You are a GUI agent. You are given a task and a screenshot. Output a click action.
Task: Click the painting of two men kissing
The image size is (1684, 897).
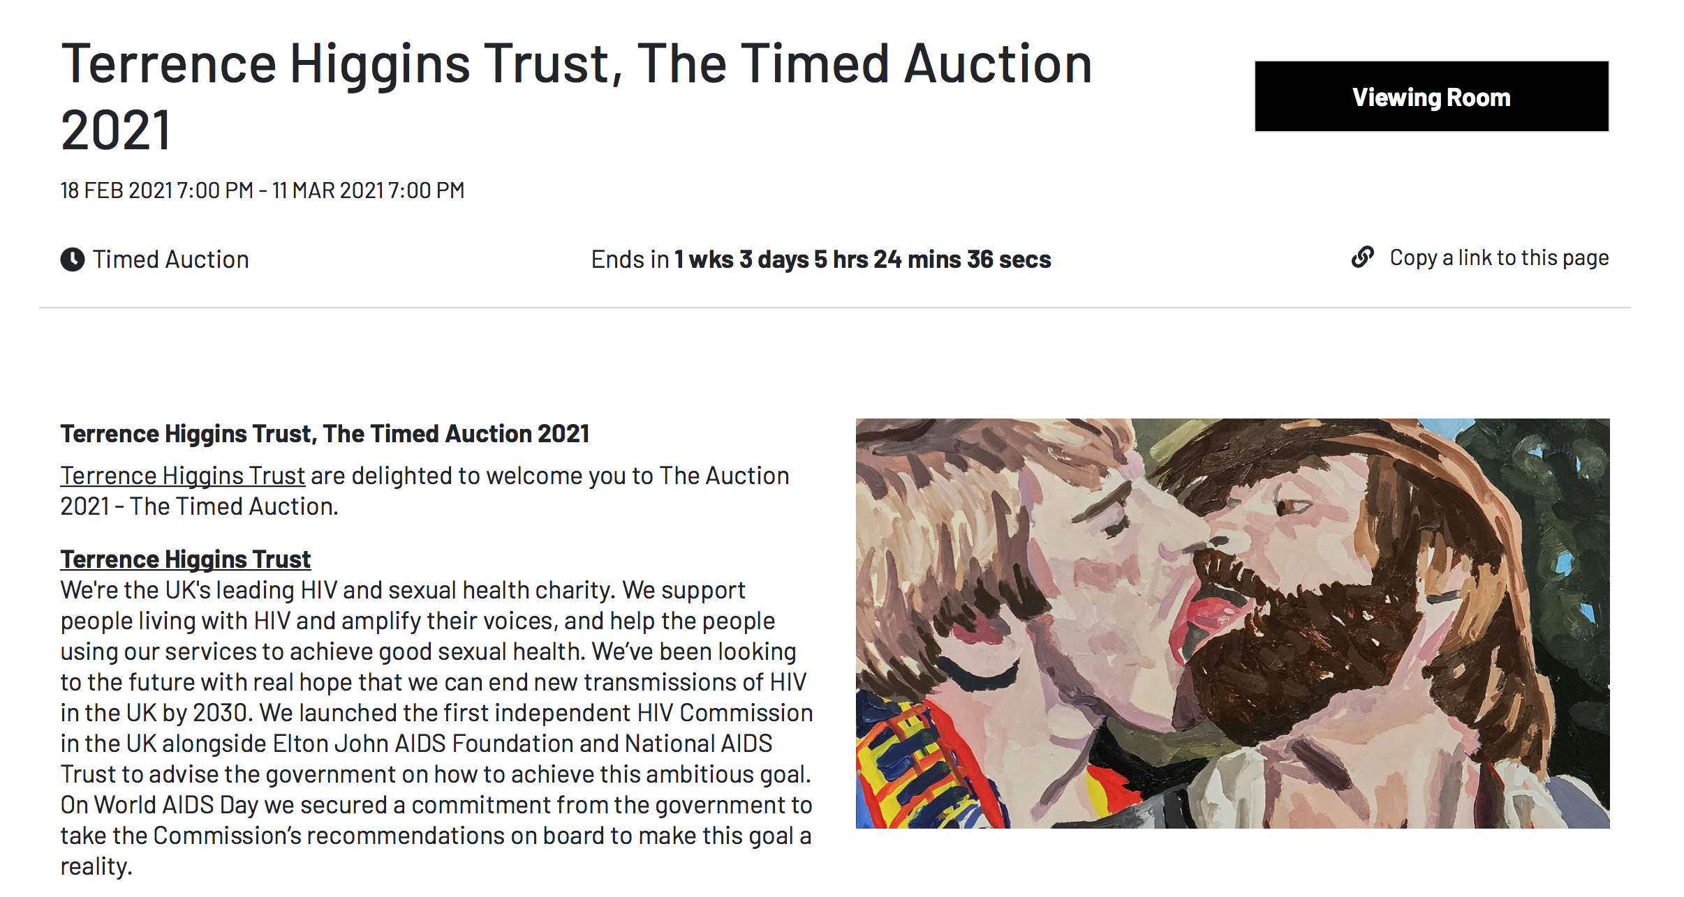1232,623
